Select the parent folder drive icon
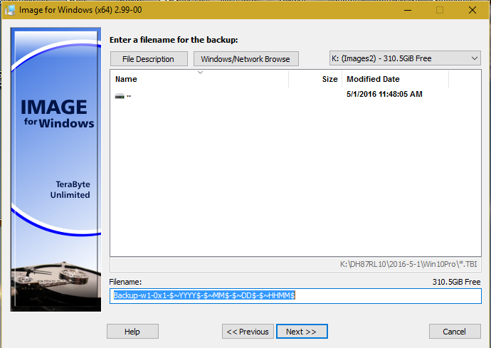Viewport: 491px width, 348px height. point(120,96)
